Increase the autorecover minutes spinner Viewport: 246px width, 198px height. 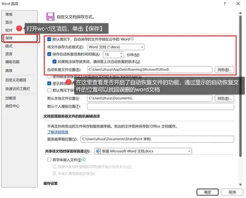pos(121,53)
